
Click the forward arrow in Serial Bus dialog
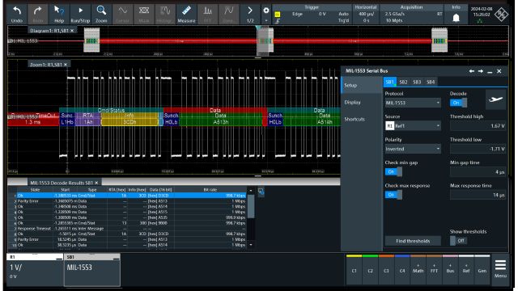pyautogui.click(x=480, y=71)
